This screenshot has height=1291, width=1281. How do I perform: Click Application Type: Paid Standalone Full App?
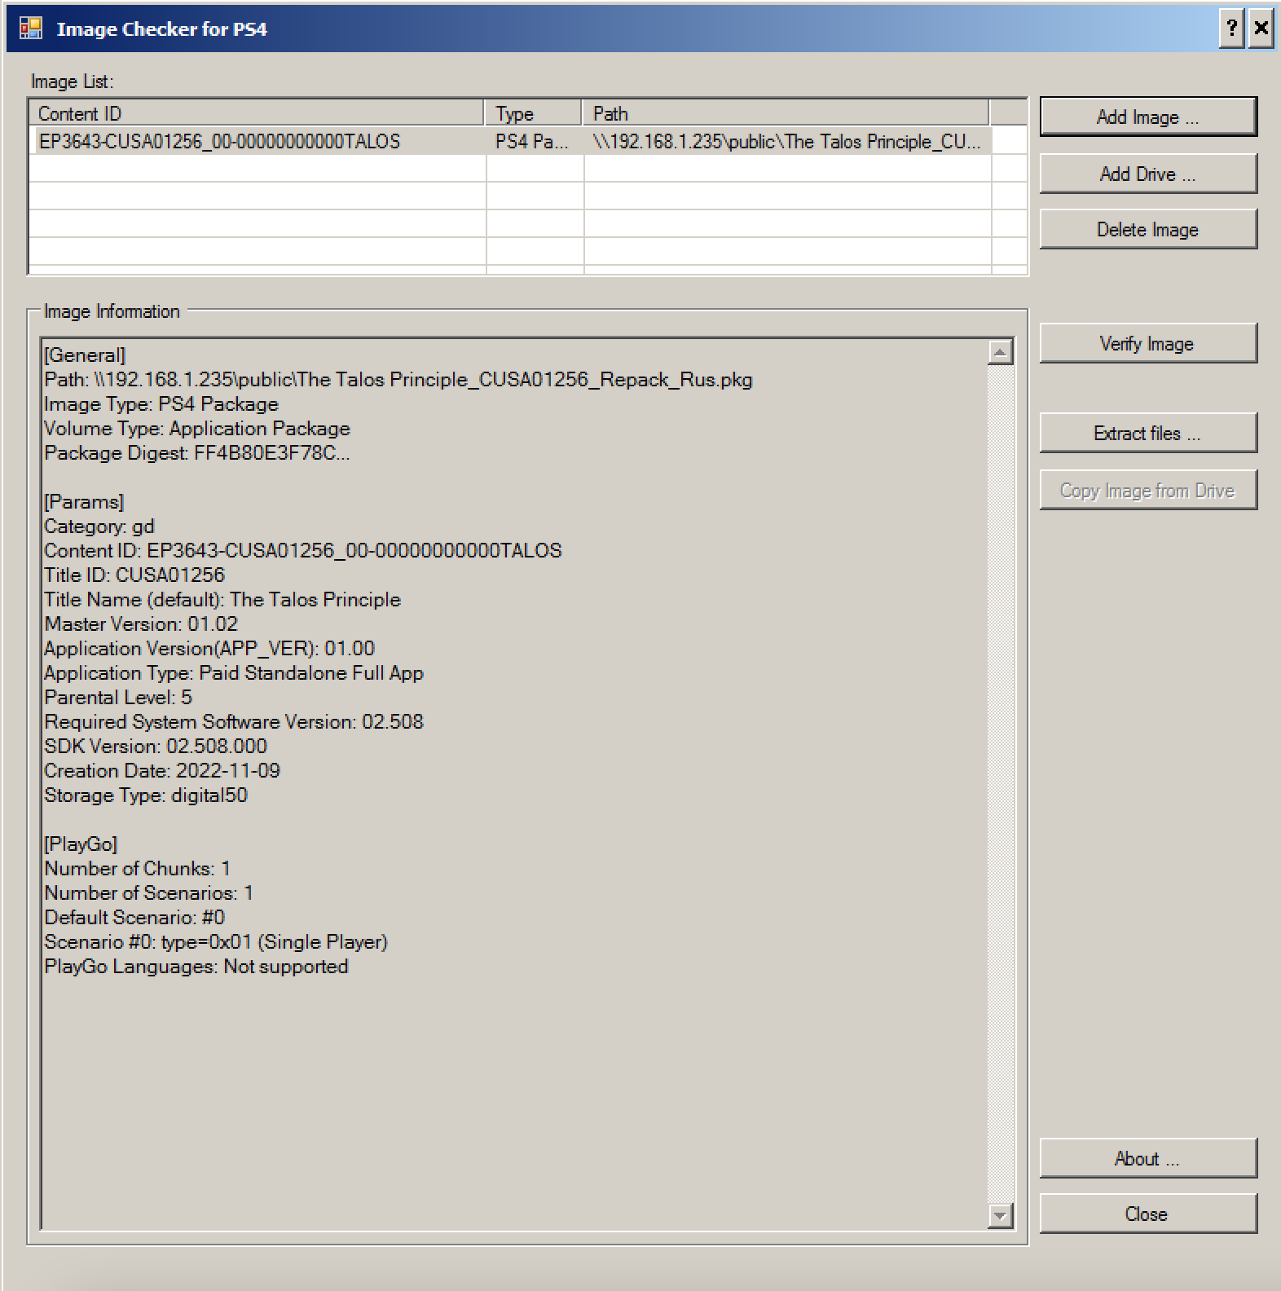(234, 673)
